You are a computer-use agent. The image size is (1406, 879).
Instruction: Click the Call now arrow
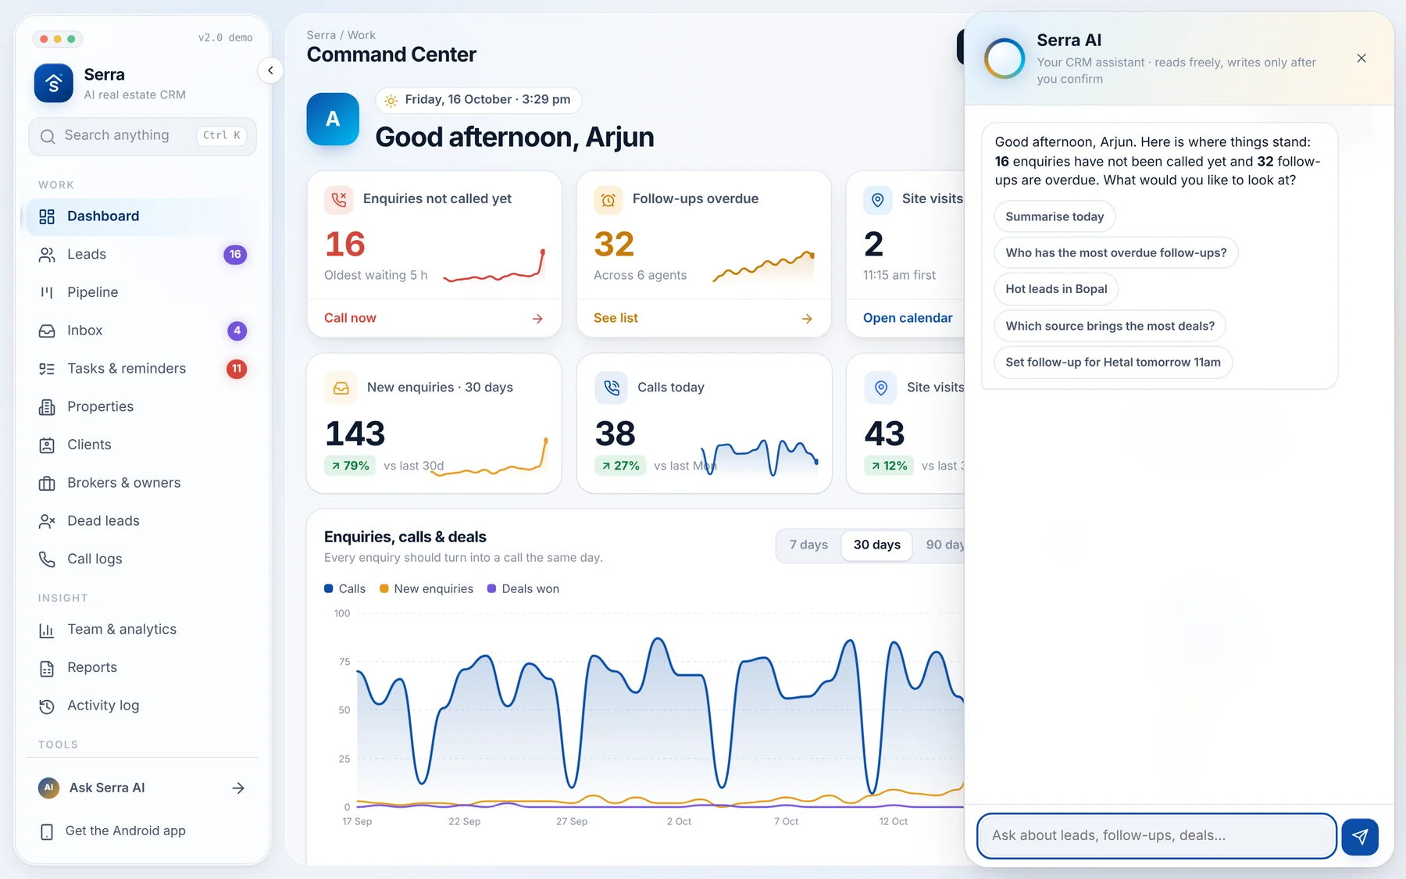pyautogui.click(x=537, y=319)
